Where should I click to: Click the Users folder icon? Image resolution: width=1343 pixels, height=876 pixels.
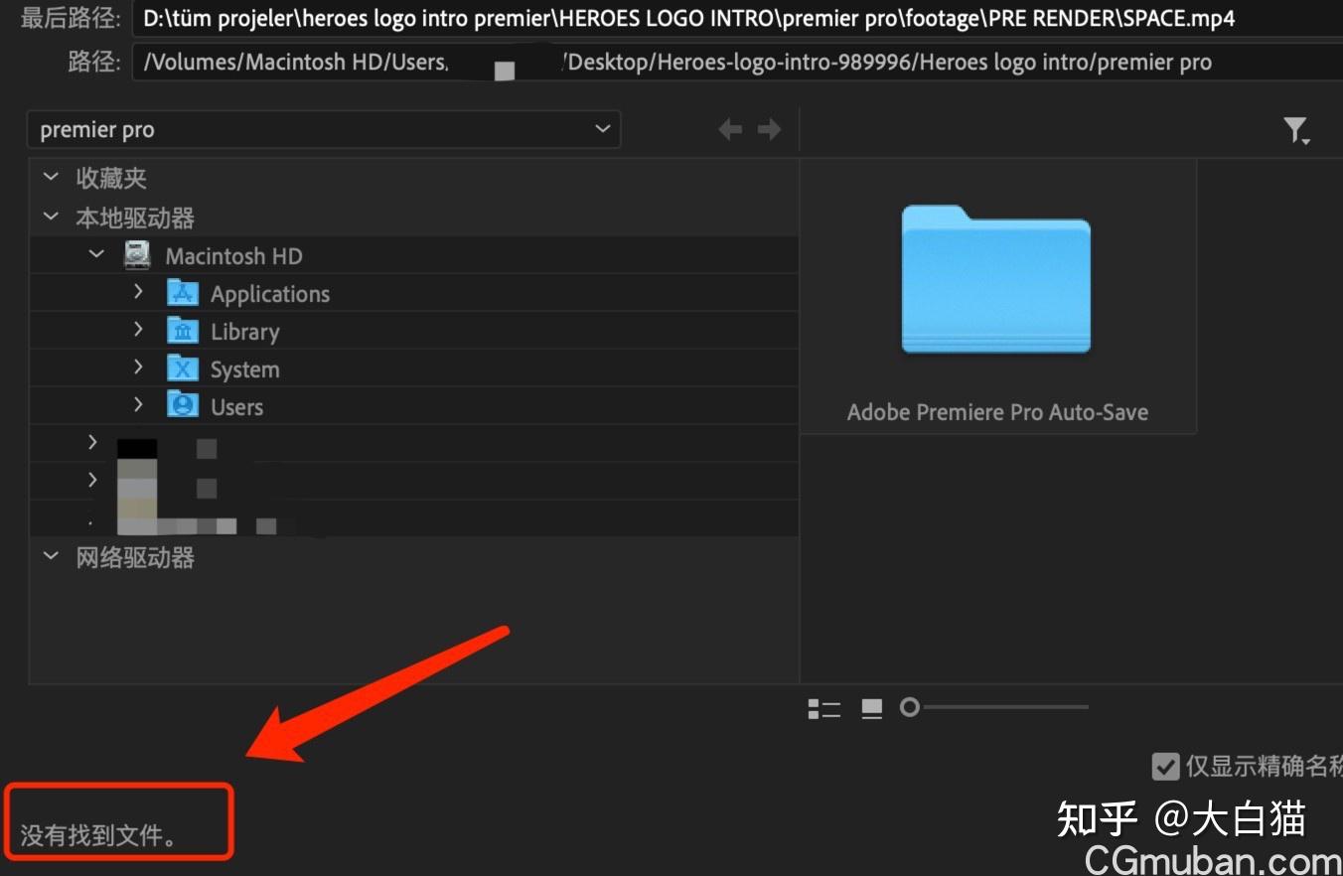coord(183,406)
